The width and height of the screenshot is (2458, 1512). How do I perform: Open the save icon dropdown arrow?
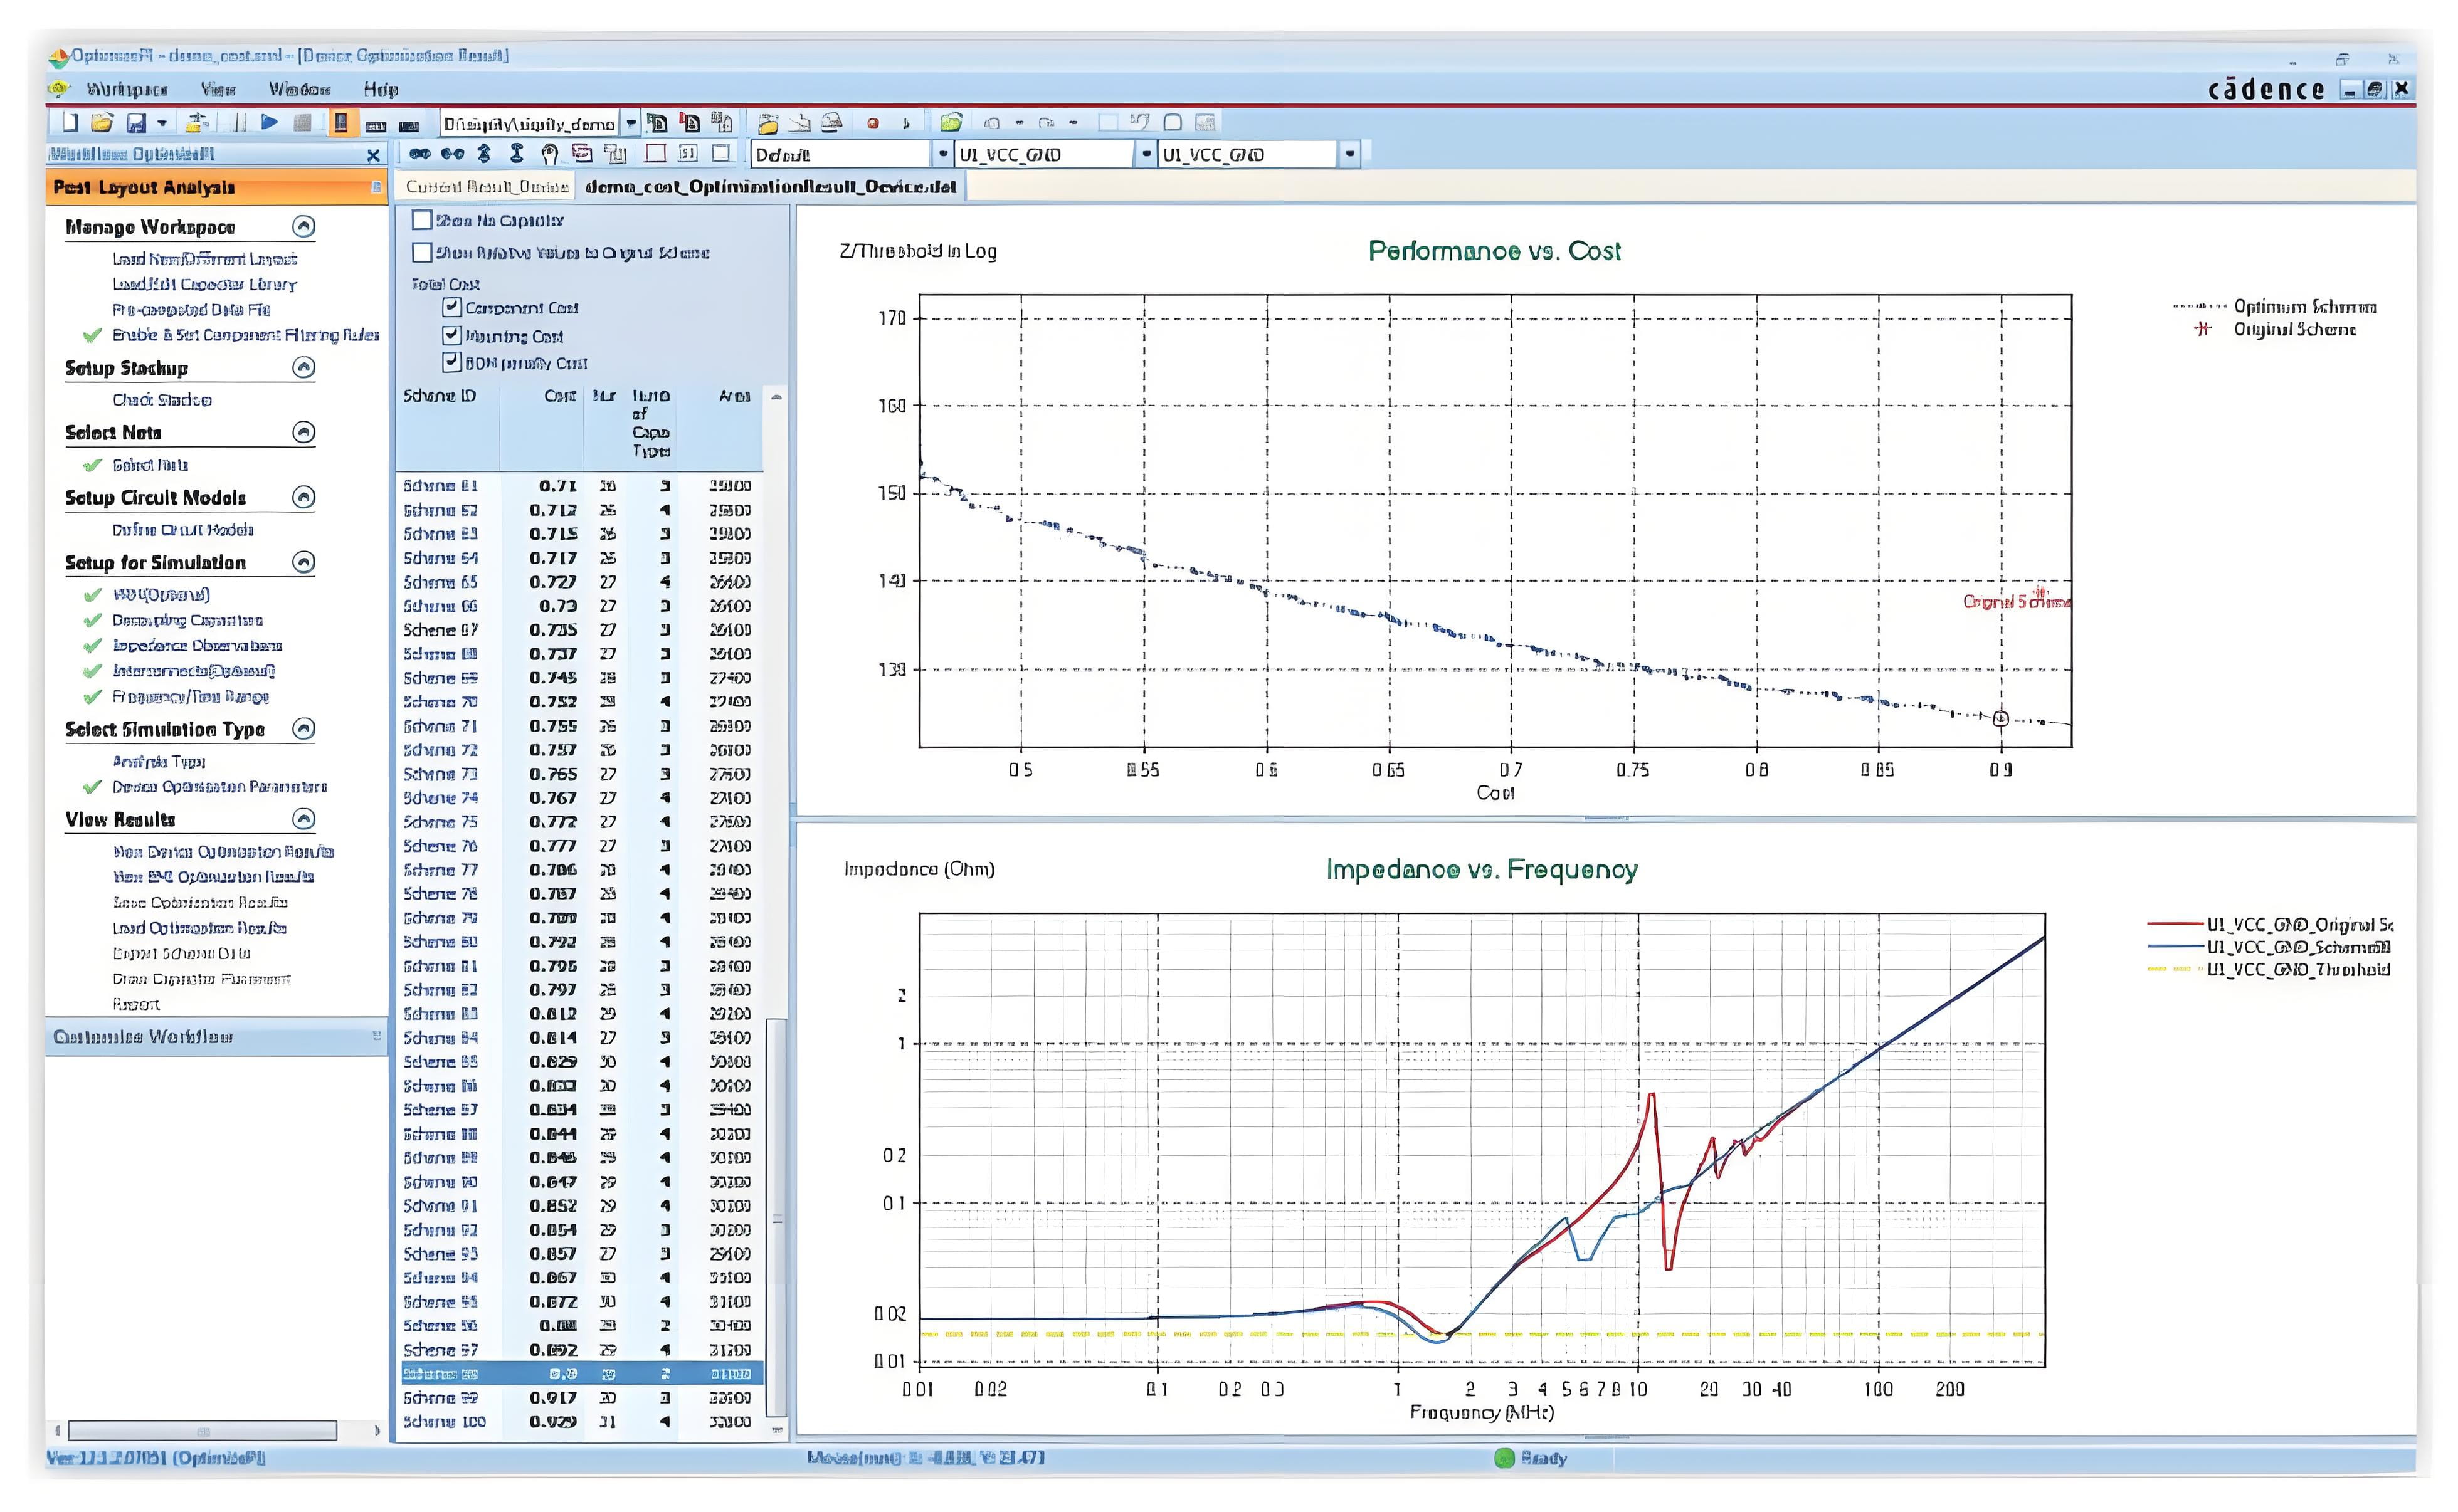pos(162,123)
